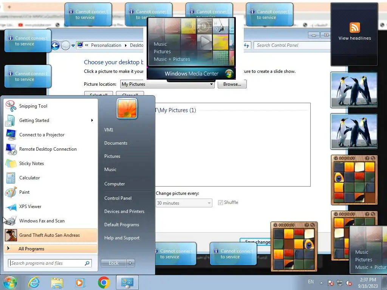Open Default Programs
The width and height of the screenshot is (387, 290).
(x=121, y=225)
